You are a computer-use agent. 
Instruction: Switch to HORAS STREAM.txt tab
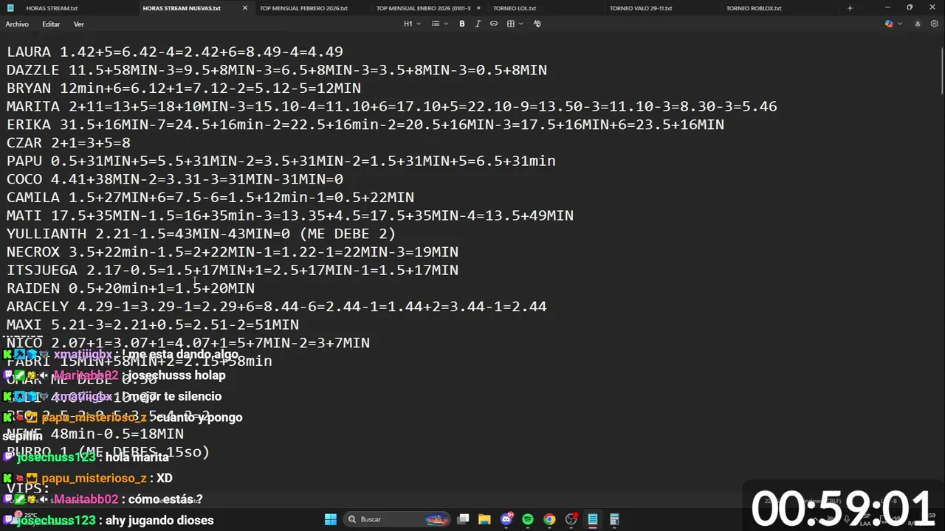click(x=52, y=8)
